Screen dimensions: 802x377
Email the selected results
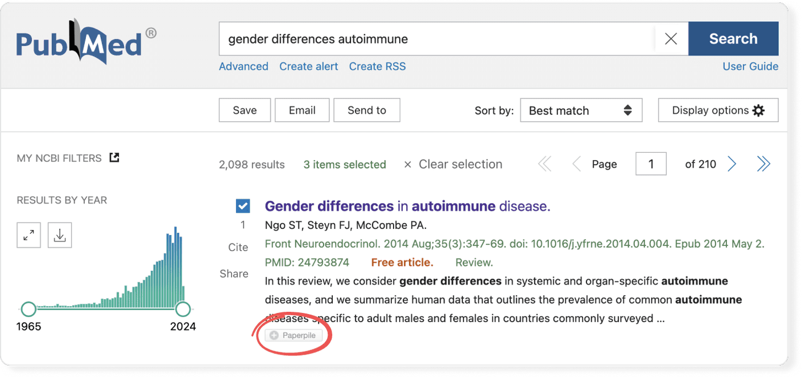coord(302,110)
